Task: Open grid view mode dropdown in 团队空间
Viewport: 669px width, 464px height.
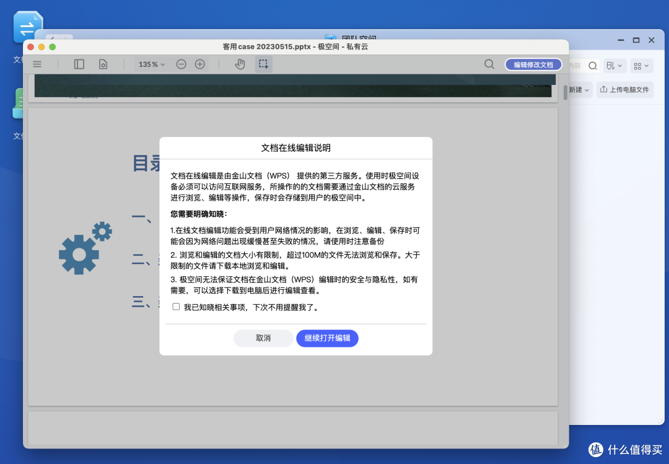Action: (641, 66)
